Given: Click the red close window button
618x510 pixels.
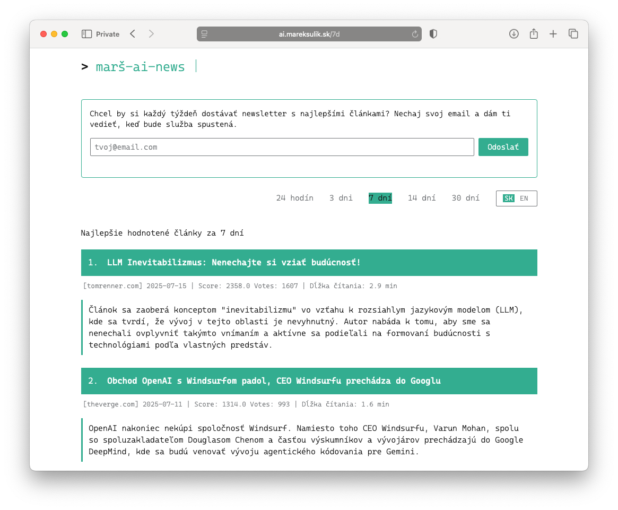Looking at the screenshot, I should coord(43,34).
